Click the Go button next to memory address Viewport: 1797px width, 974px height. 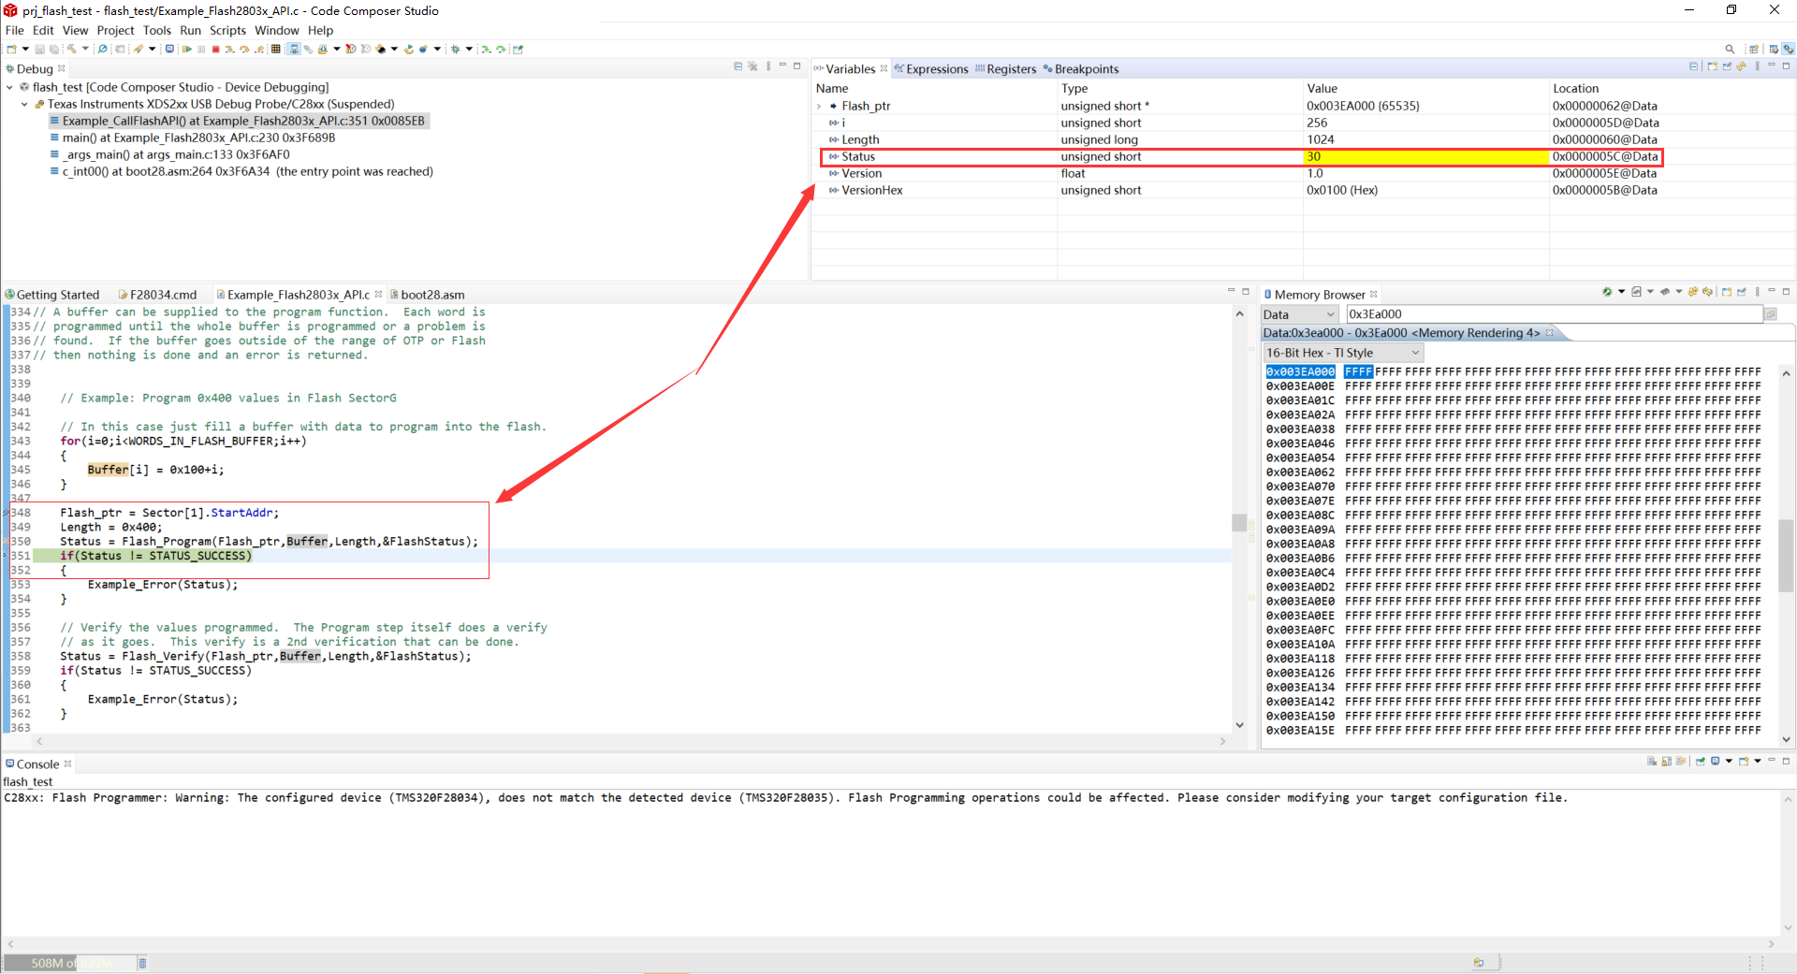pos(1771,314)
